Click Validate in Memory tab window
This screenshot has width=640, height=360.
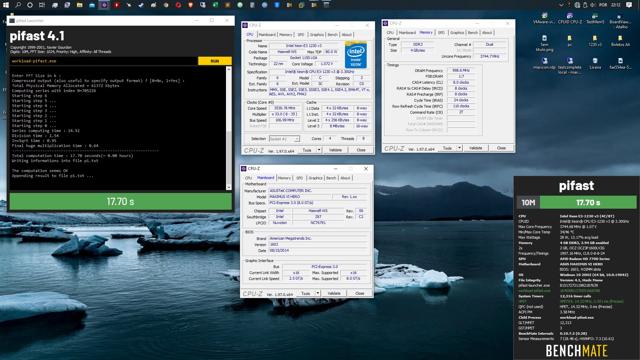476,148
